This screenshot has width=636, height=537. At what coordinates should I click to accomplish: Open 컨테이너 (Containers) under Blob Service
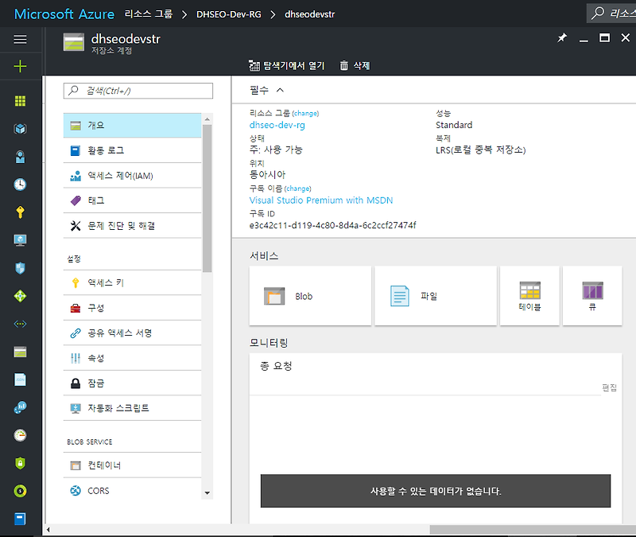pyautogui.click(x=132, y=465)
